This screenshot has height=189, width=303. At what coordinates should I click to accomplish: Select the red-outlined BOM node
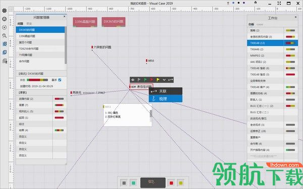pos(141,87)
